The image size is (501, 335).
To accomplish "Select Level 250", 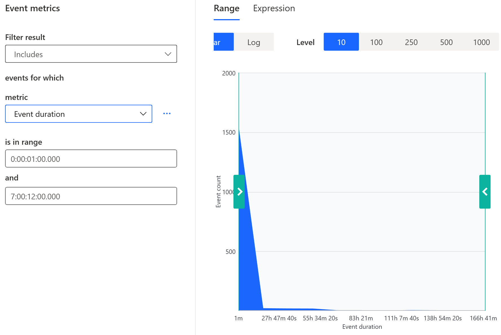I will click(411, 42).
